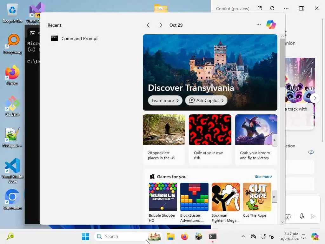
Task: Open File Explorer from taskbar
Action: [170, 236]
